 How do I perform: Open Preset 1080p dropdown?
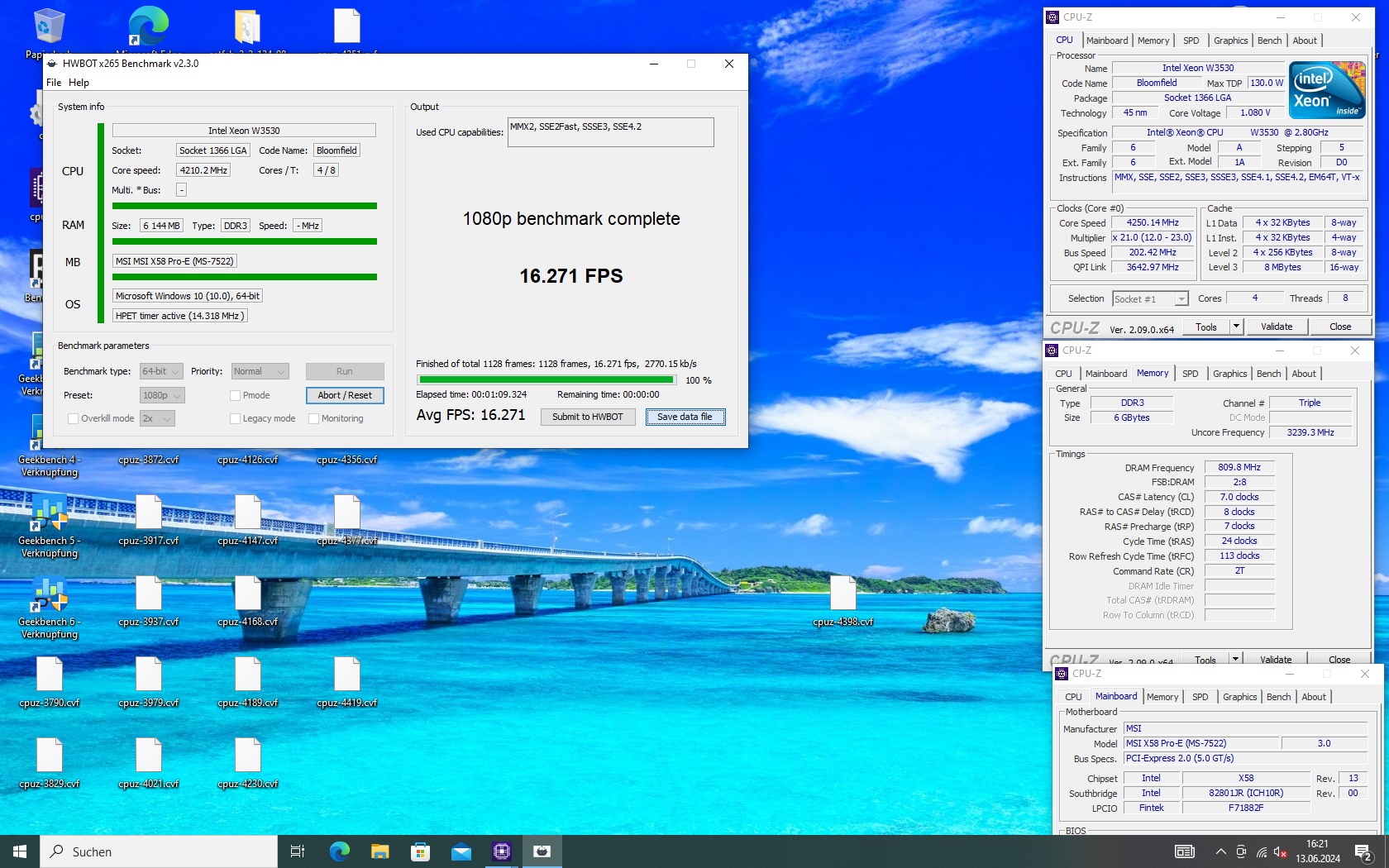161,395
